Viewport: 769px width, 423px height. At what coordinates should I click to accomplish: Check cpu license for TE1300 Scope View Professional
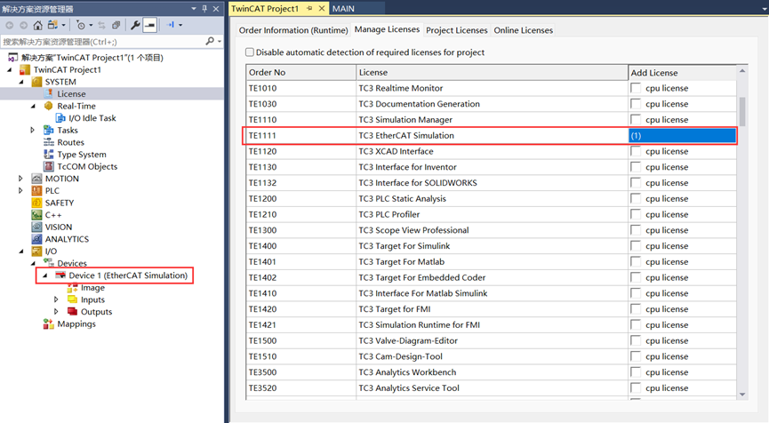click(636, 230)
